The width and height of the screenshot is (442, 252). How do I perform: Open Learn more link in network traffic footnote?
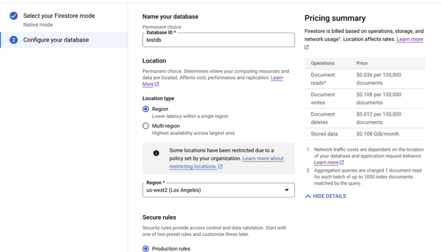pyautogui.click(x=326, y=162)
